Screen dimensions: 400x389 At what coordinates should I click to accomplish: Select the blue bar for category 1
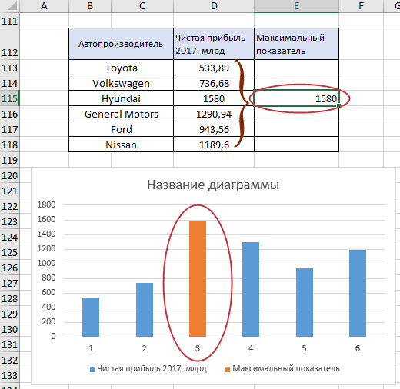point(91,317)
